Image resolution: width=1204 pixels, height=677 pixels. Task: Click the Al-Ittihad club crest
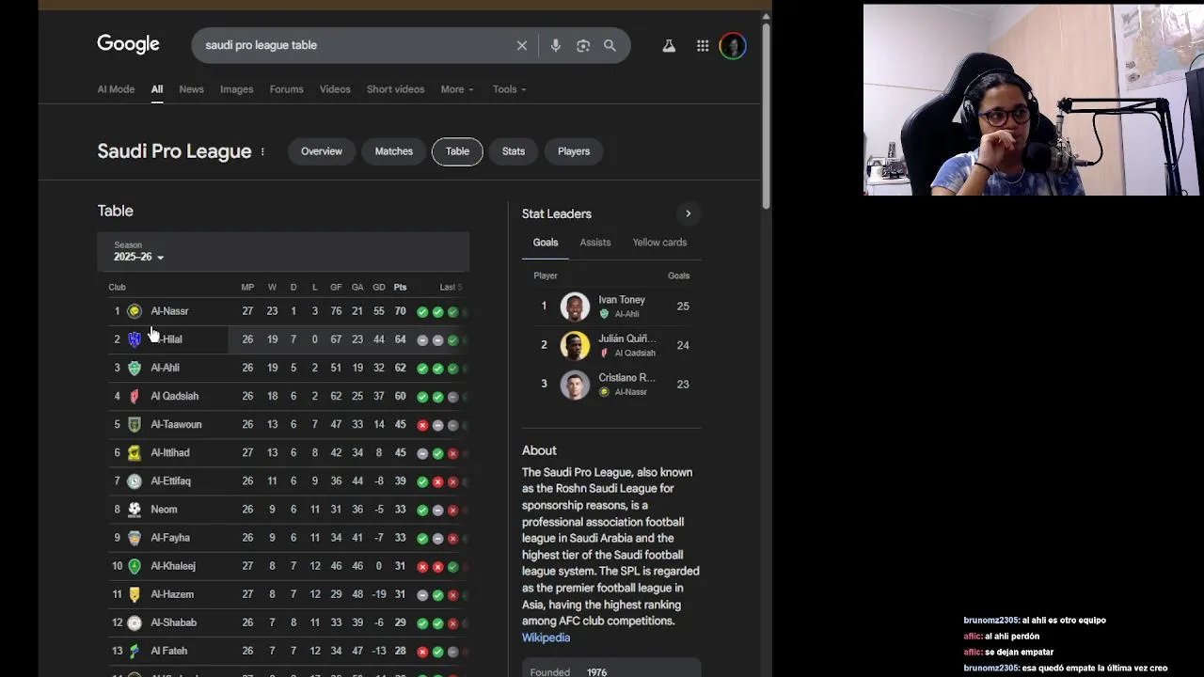click(135, 452)
